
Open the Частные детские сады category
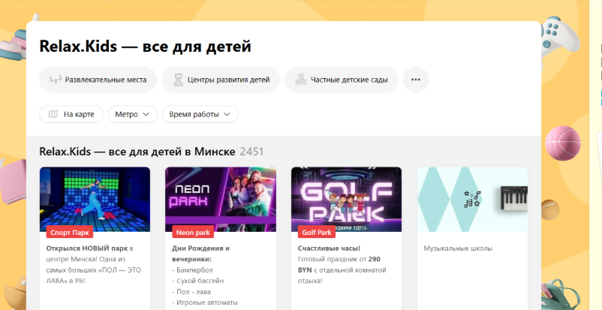(342, 80)
